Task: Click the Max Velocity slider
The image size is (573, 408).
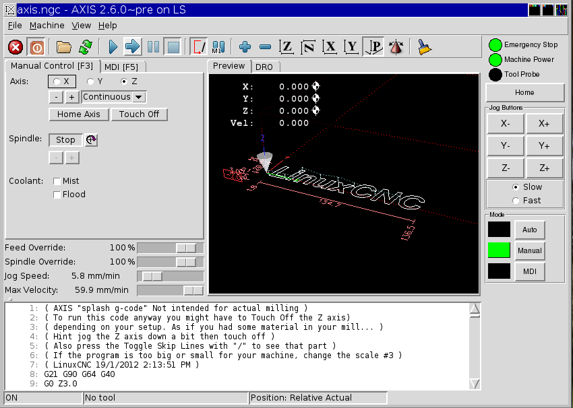Action: pos(171,290)
